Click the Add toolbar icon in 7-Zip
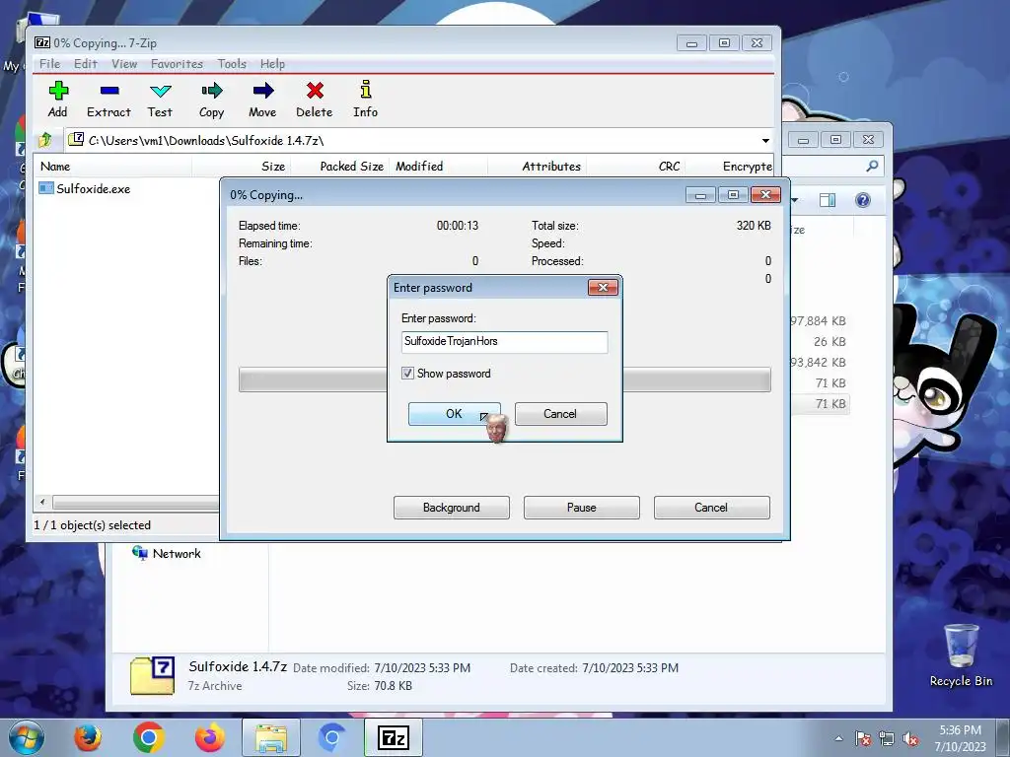Screen dimensions: 1010x757 click(x=58, y=91)
